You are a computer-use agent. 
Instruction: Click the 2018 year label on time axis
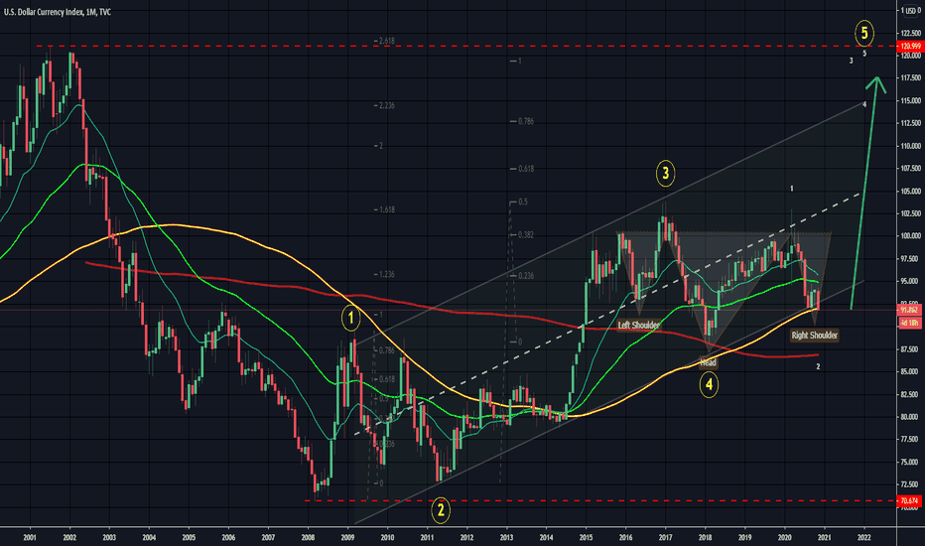pyautogui.click(x=705, y=538)
